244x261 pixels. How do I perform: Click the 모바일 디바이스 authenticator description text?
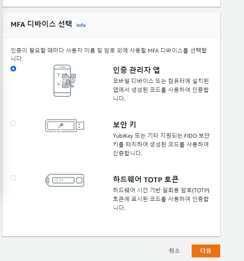coord(161,90)
